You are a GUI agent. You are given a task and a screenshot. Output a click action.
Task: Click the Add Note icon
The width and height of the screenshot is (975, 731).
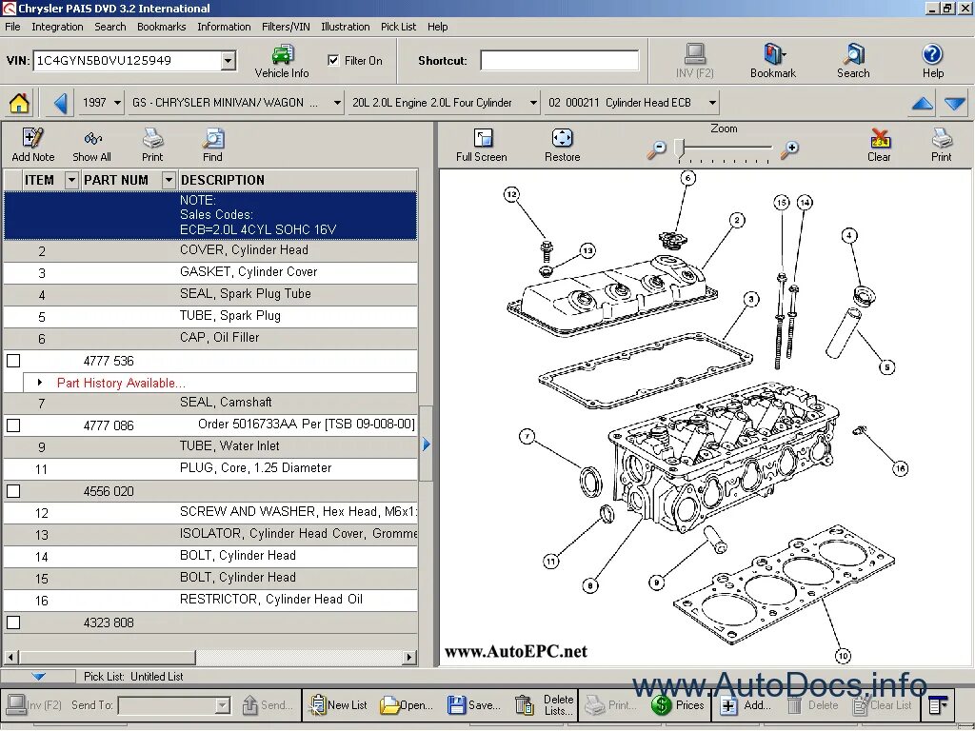pyautogui.click(x=33, y=145)
